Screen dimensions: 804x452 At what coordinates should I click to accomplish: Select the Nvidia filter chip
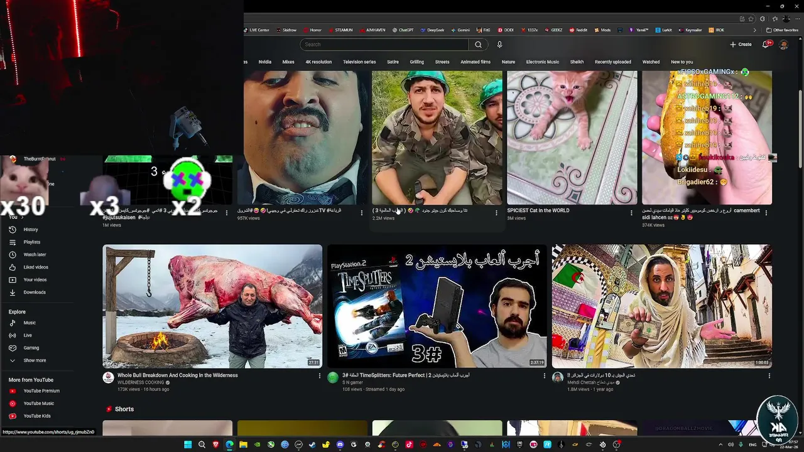(x=265, y=62)
